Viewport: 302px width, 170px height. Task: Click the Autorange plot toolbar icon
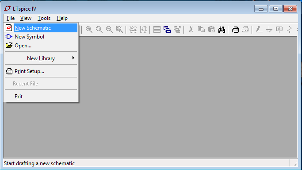pos(143,29)
